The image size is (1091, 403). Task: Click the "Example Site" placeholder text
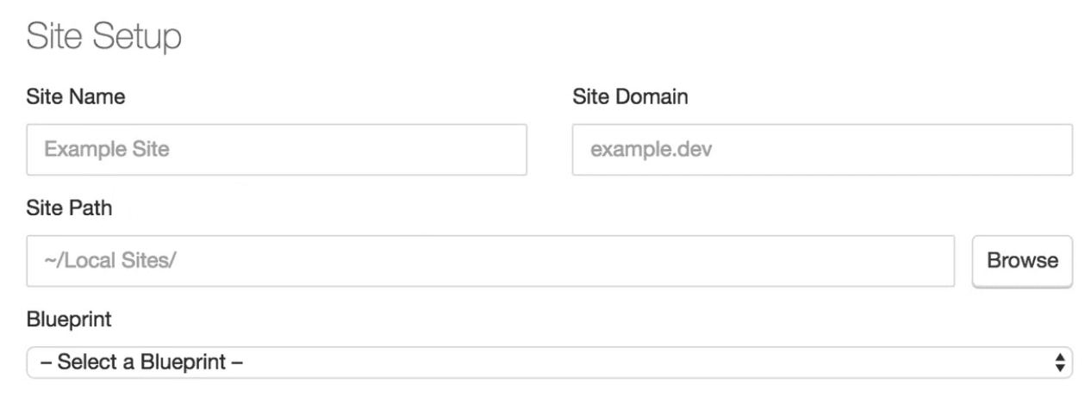tap(107, 150)
